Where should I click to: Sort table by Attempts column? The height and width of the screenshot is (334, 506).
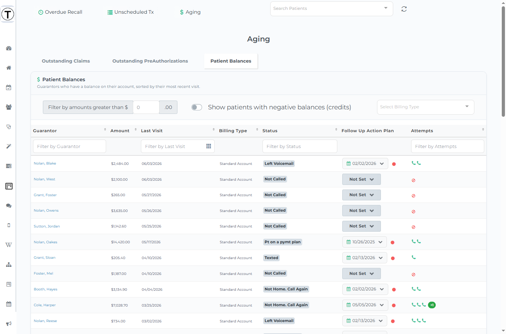coord(483,130)
